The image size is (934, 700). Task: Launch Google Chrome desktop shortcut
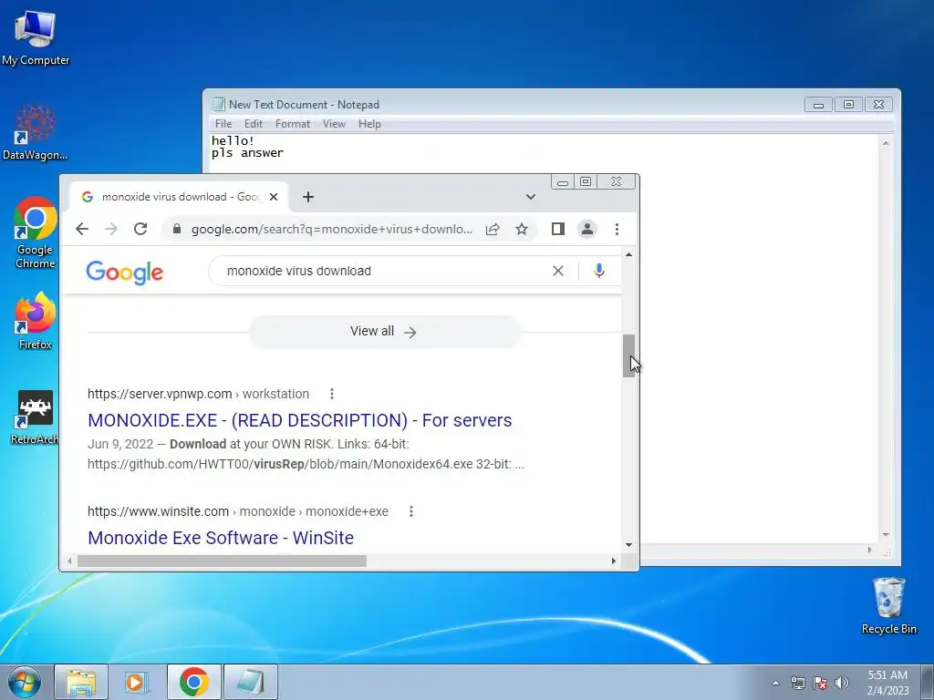click(36, 232)
